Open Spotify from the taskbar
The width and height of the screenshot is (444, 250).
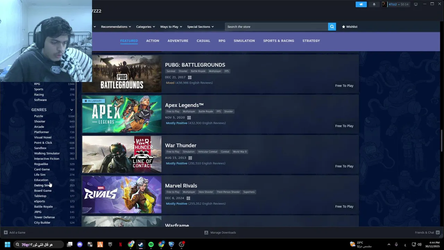(x=151, y=244)
